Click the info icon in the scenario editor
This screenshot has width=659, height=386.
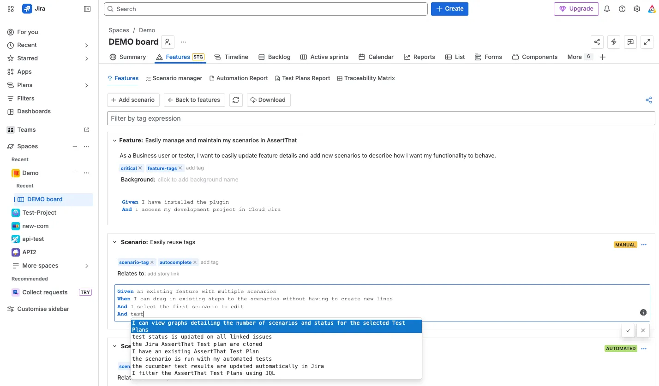(x=643, y=312)
